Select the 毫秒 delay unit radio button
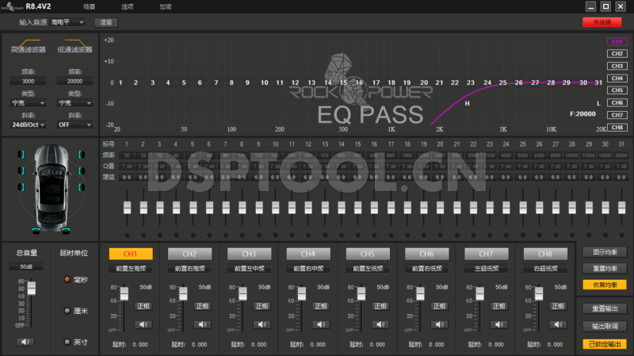 tap(67, 280)
